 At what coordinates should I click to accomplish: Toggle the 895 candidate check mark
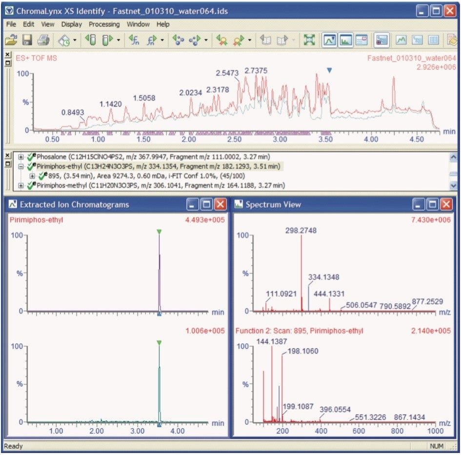(43, 176)
